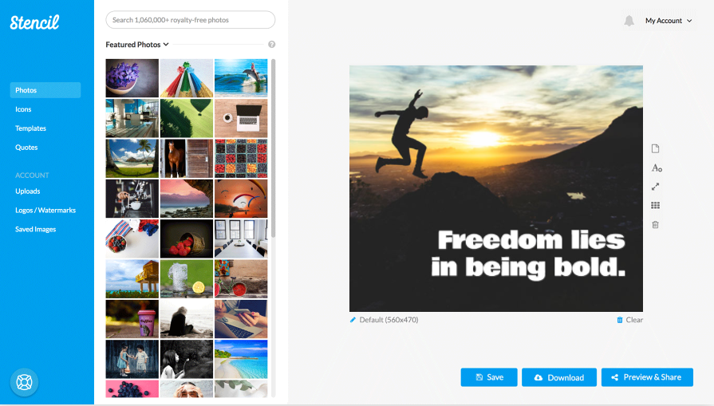The width and height of the screenshot is (714, 406).
Task: Toggle the grid overlay icon
Action: pos(655,205)
